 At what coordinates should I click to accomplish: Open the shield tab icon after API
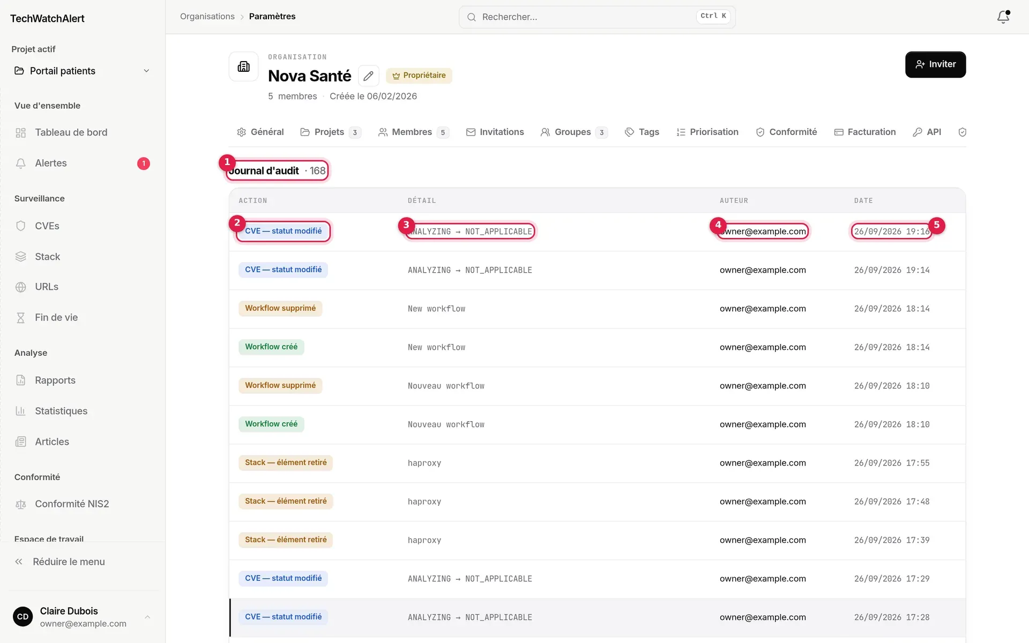962,132
